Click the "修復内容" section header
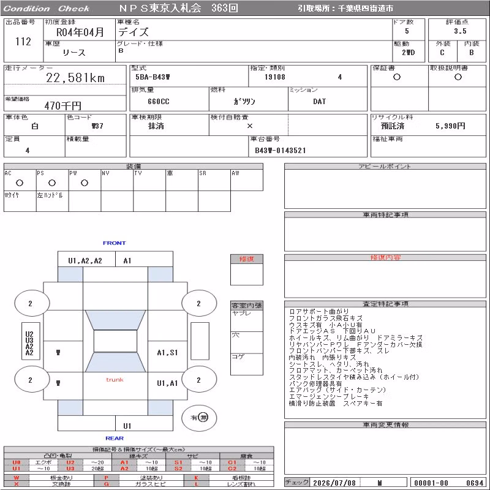 point(385,257)
